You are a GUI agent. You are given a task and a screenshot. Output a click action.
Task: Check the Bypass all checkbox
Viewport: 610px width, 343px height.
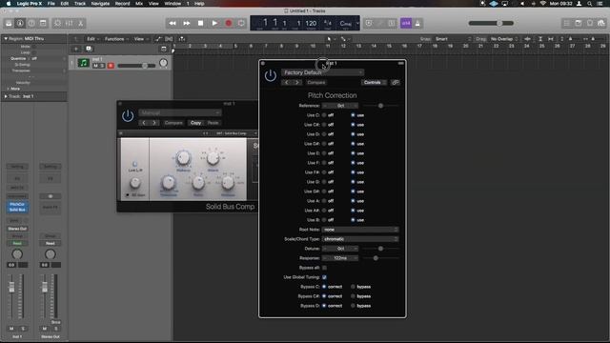pos(324,268)
